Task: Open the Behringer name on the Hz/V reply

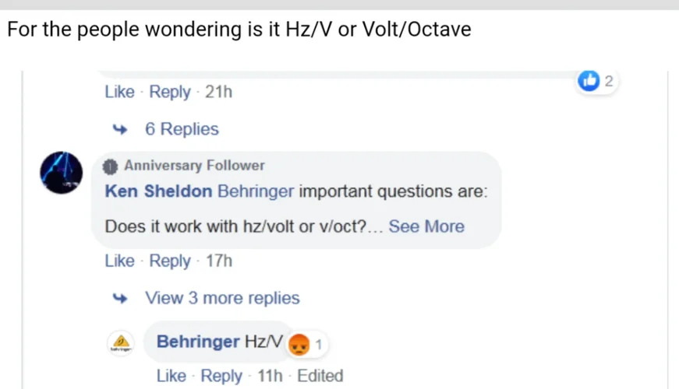Action: click(x=198, y=342)
